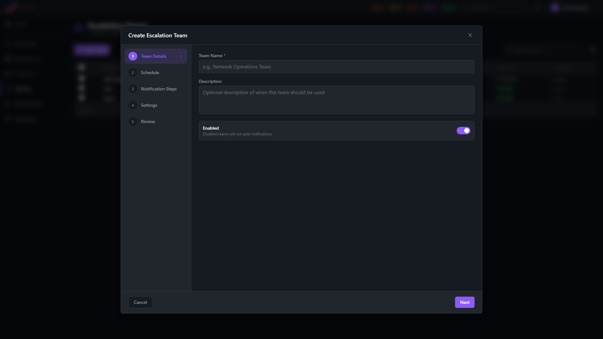603x339 pixels.
Task: Click the Create Escalation Team dialog title
Action: point(158,35)
